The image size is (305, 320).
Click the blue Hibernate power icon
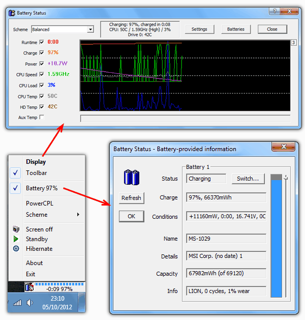click(16, 248)
